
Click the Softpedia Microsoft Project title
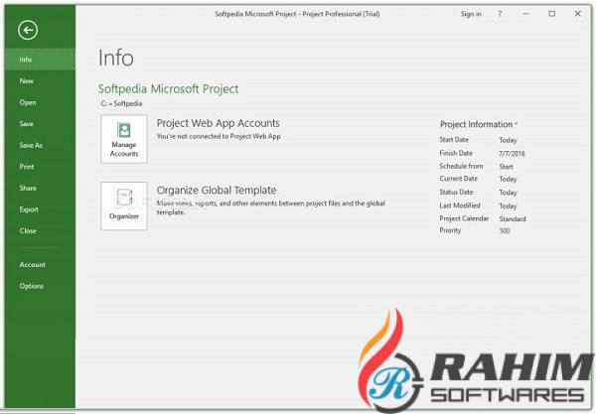(x=169, y=89)
